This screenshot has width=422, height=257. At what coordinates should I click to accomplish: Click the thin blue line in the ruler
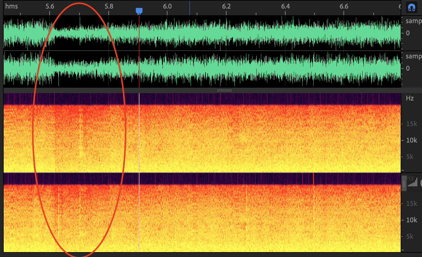tap(189, 7)
